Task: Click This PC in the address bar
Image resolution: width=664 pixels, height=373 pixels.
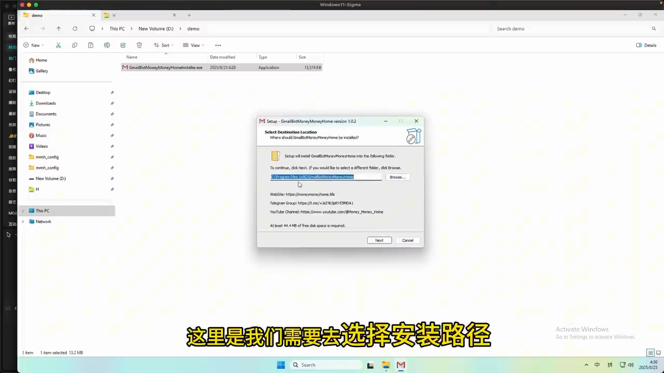Action: point(117,28)
